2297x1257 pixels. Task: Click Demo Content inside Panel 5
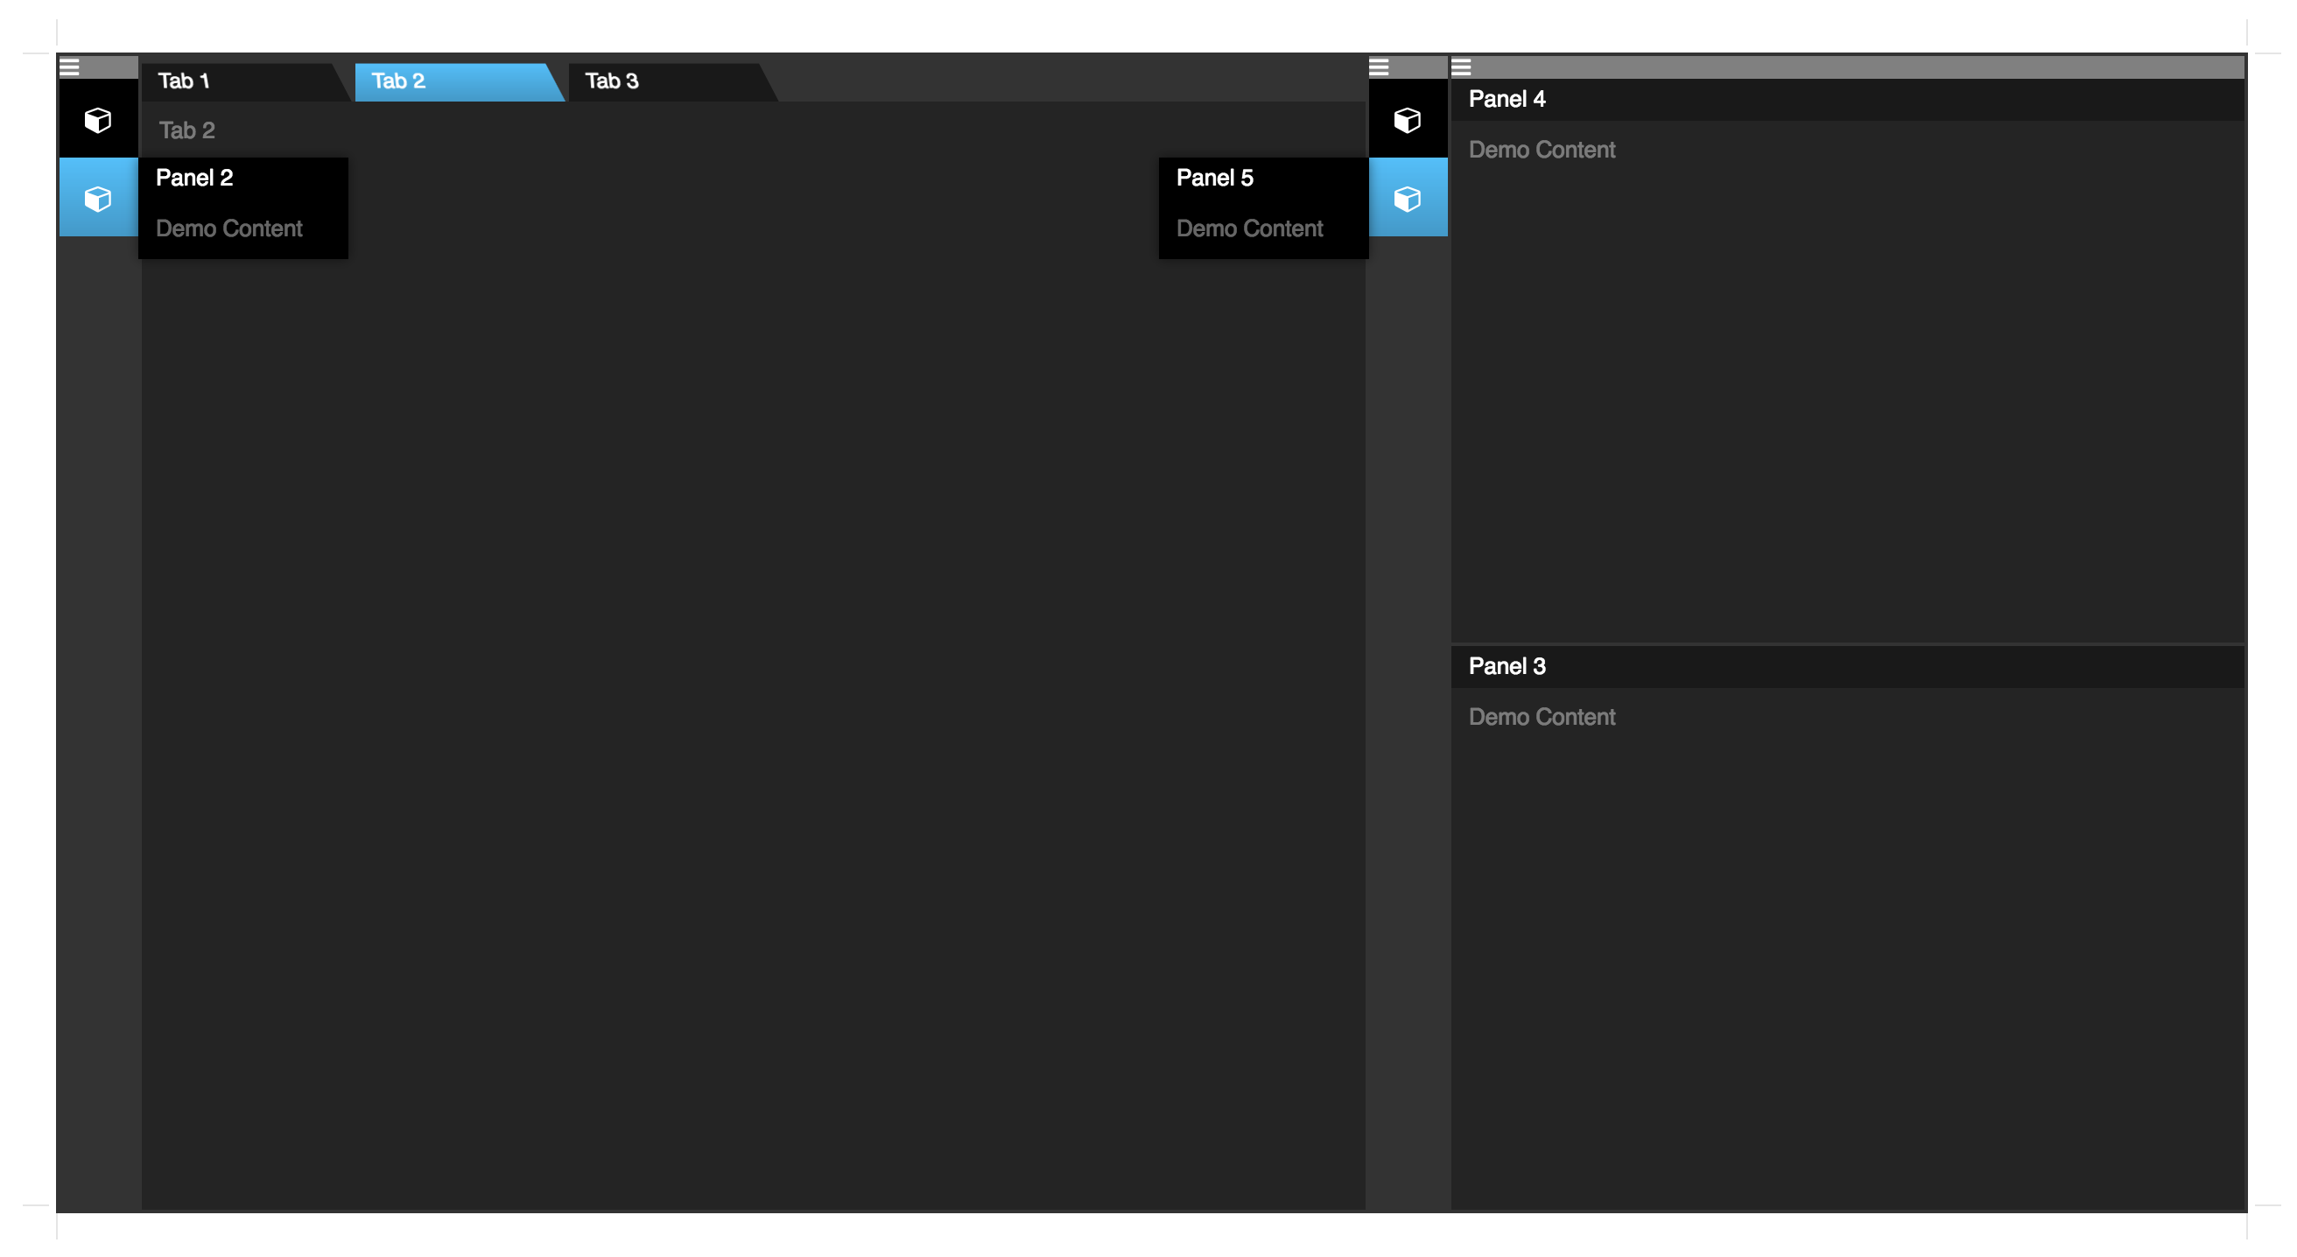pos(1248,229)
